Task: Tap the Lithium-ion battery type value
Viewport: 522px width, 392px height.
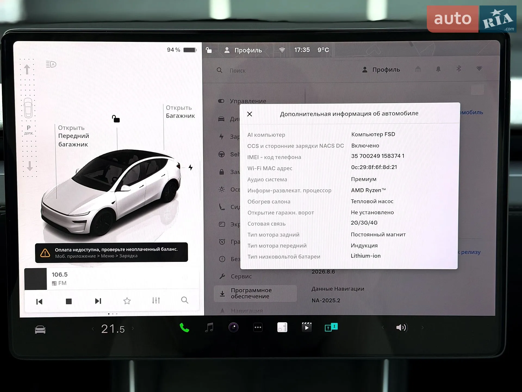Action: (x=365, y=256)
